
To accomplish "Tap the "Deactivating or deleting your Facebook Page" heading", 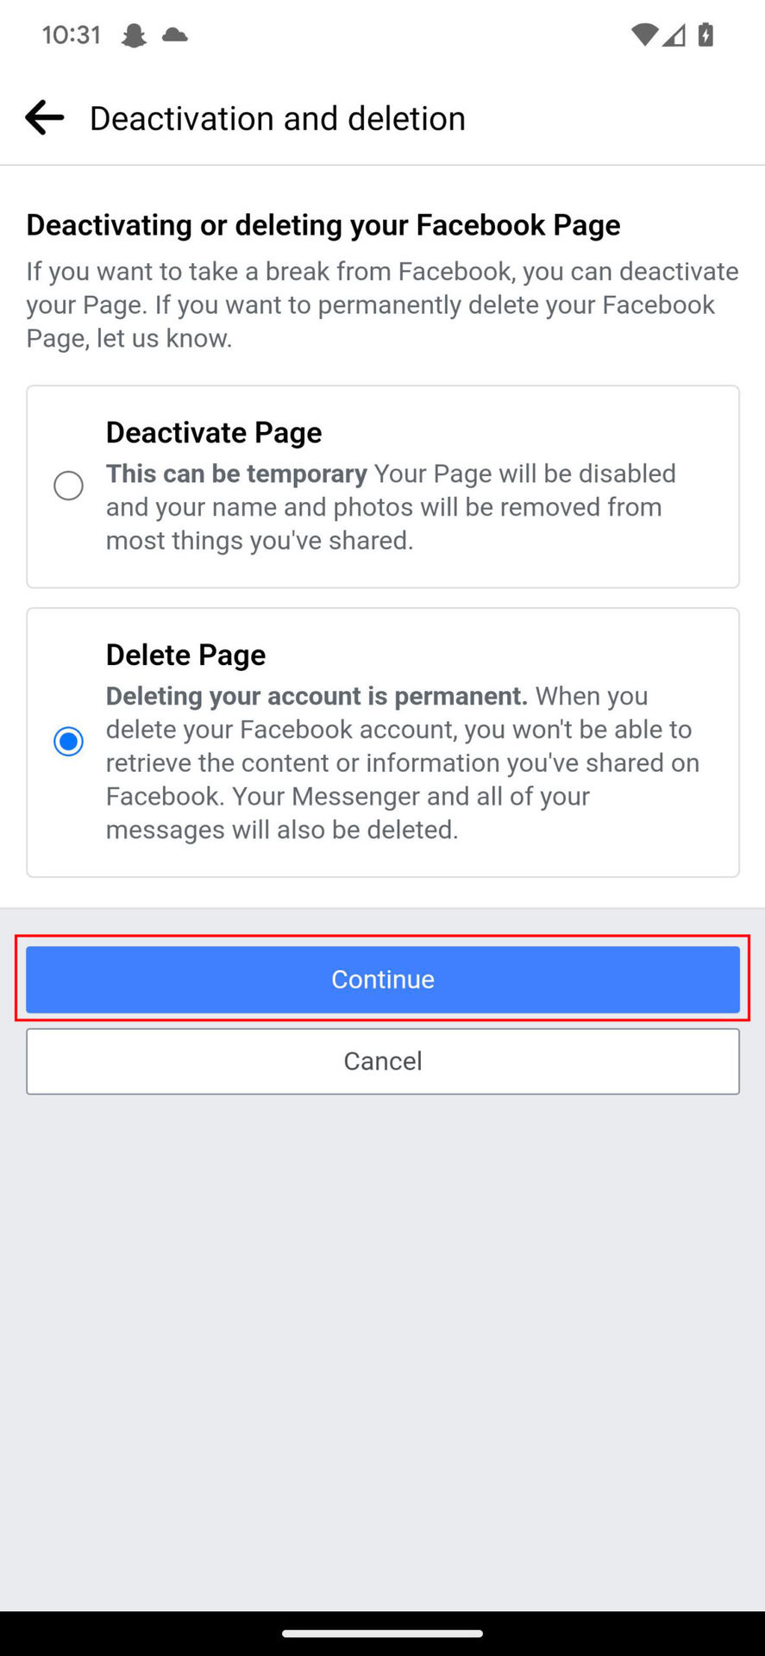I will [323, 225].
